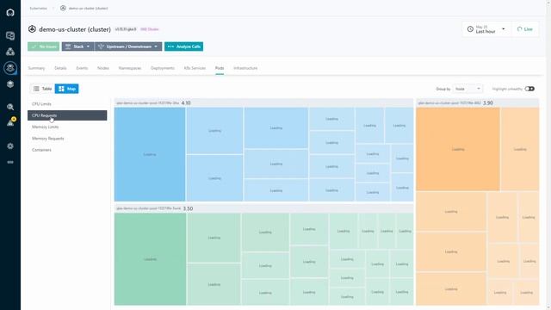
Task: Click the node header showing 4.10
Action: pyautogui.click(x=263, y=103)
